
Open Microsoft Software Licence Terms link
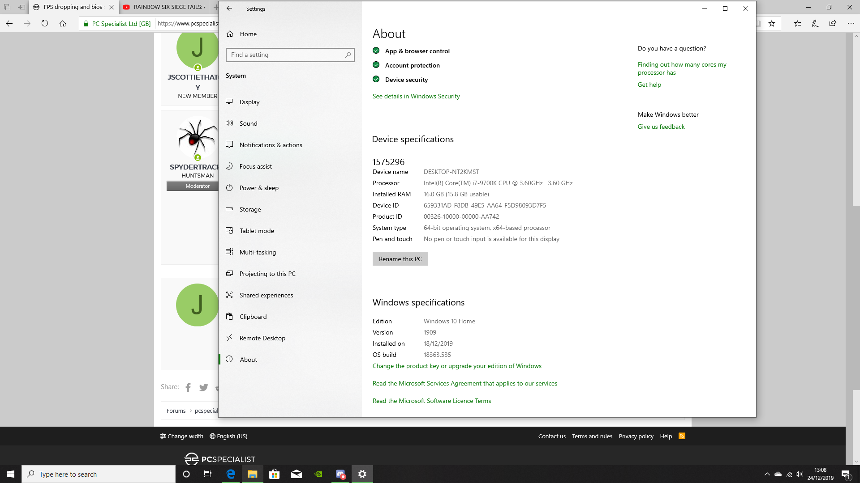(x=432, y=401)
